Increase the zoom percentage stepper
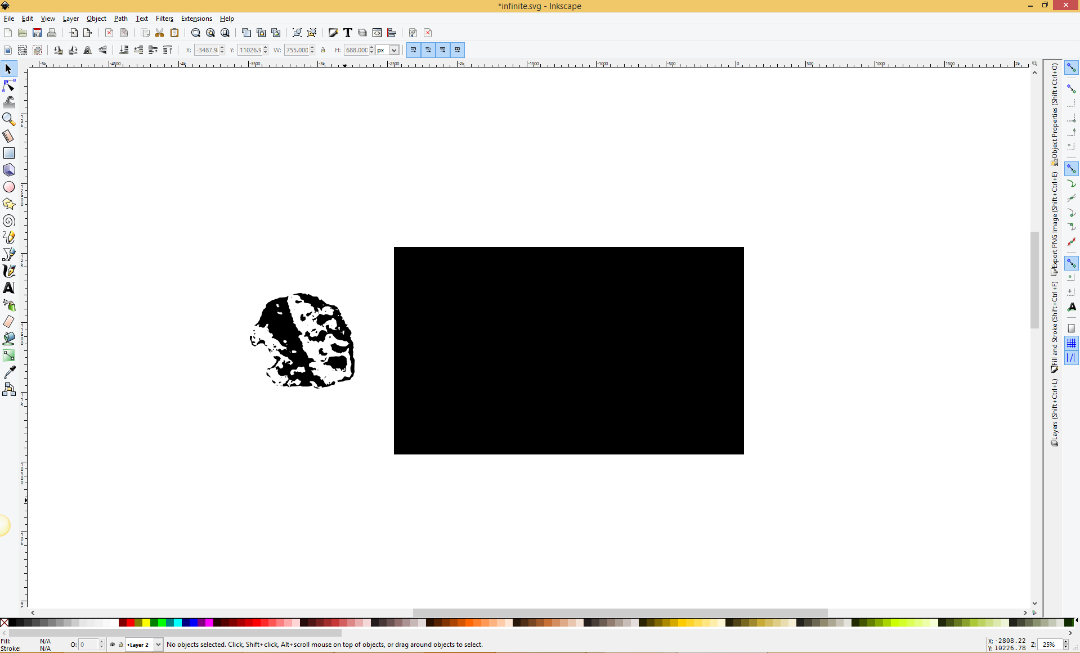Screen dimensions: 1080x653 click(x=1065, y=642)
